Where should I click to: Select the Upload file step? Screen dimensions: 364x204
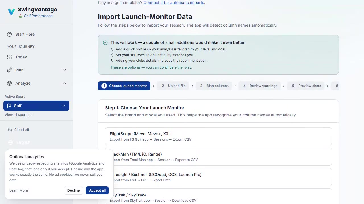coord(173,86)
